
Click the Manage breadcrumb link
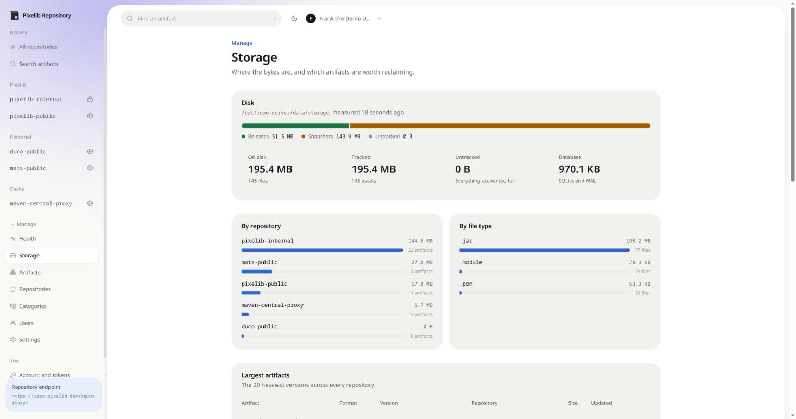[x=242, y=43]
